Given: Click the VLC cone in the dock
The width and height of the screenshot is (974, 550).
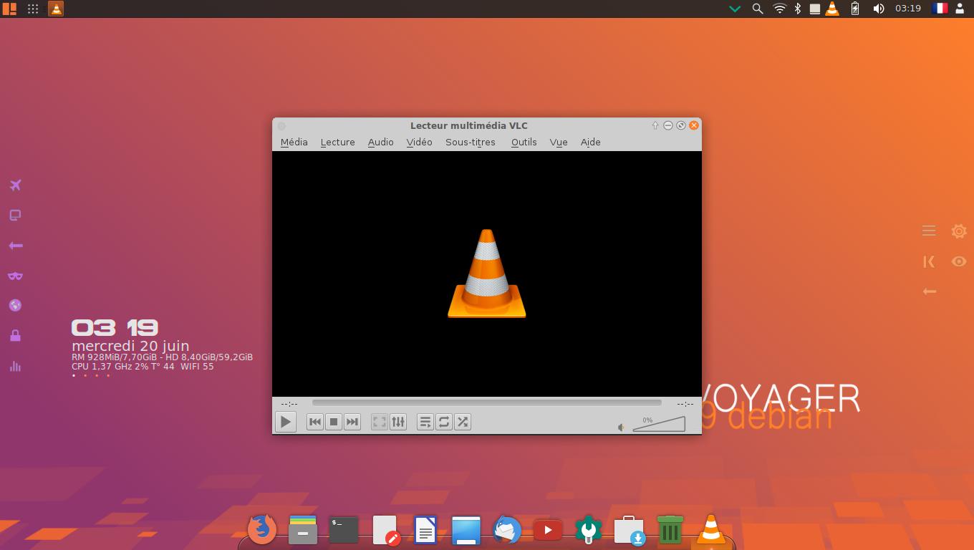Looking at the screenshot, I should (x=711, y=530).
